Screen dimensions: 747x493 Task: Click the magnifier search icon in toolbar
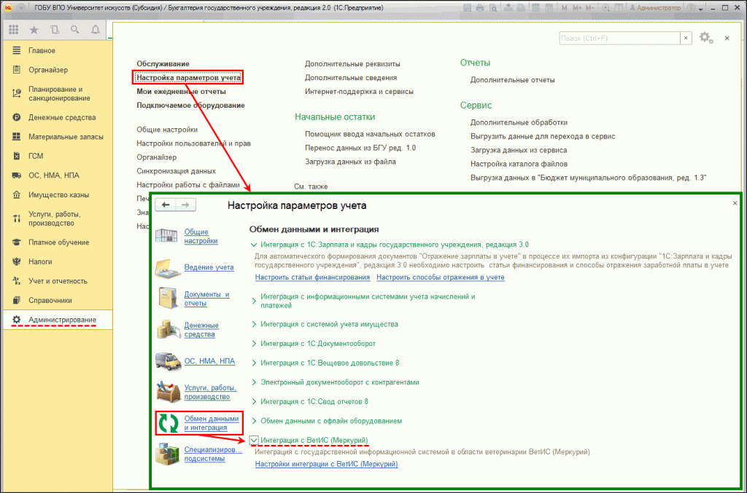tap(74, 30)
